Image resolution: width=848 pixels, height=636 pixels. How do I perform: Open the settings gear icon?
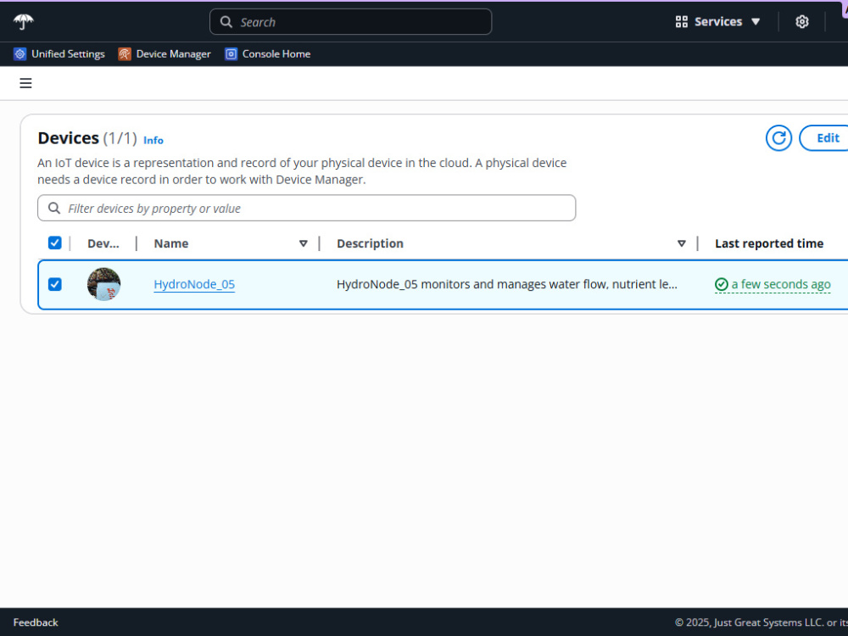(801, 22)
